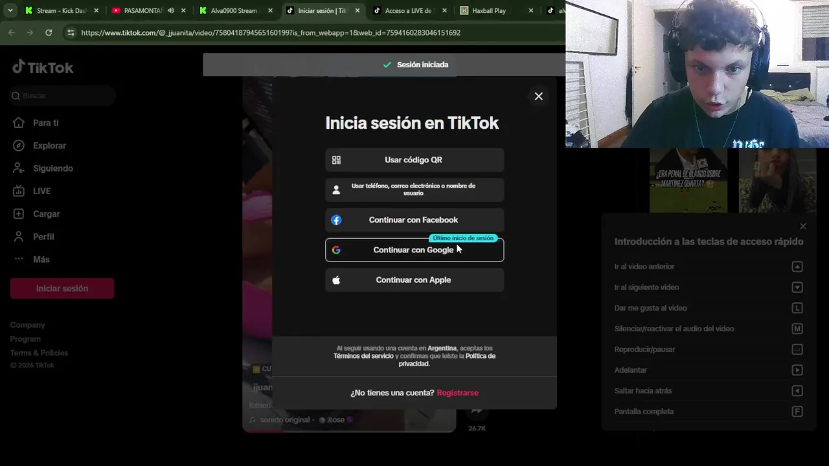Click the QR code icon
The height and width of the screenshot is (466, 829).
click(x=336, y=160)
